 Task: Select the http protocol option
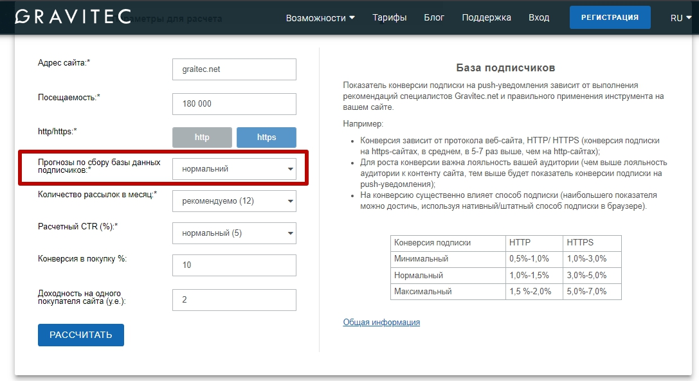202,137
